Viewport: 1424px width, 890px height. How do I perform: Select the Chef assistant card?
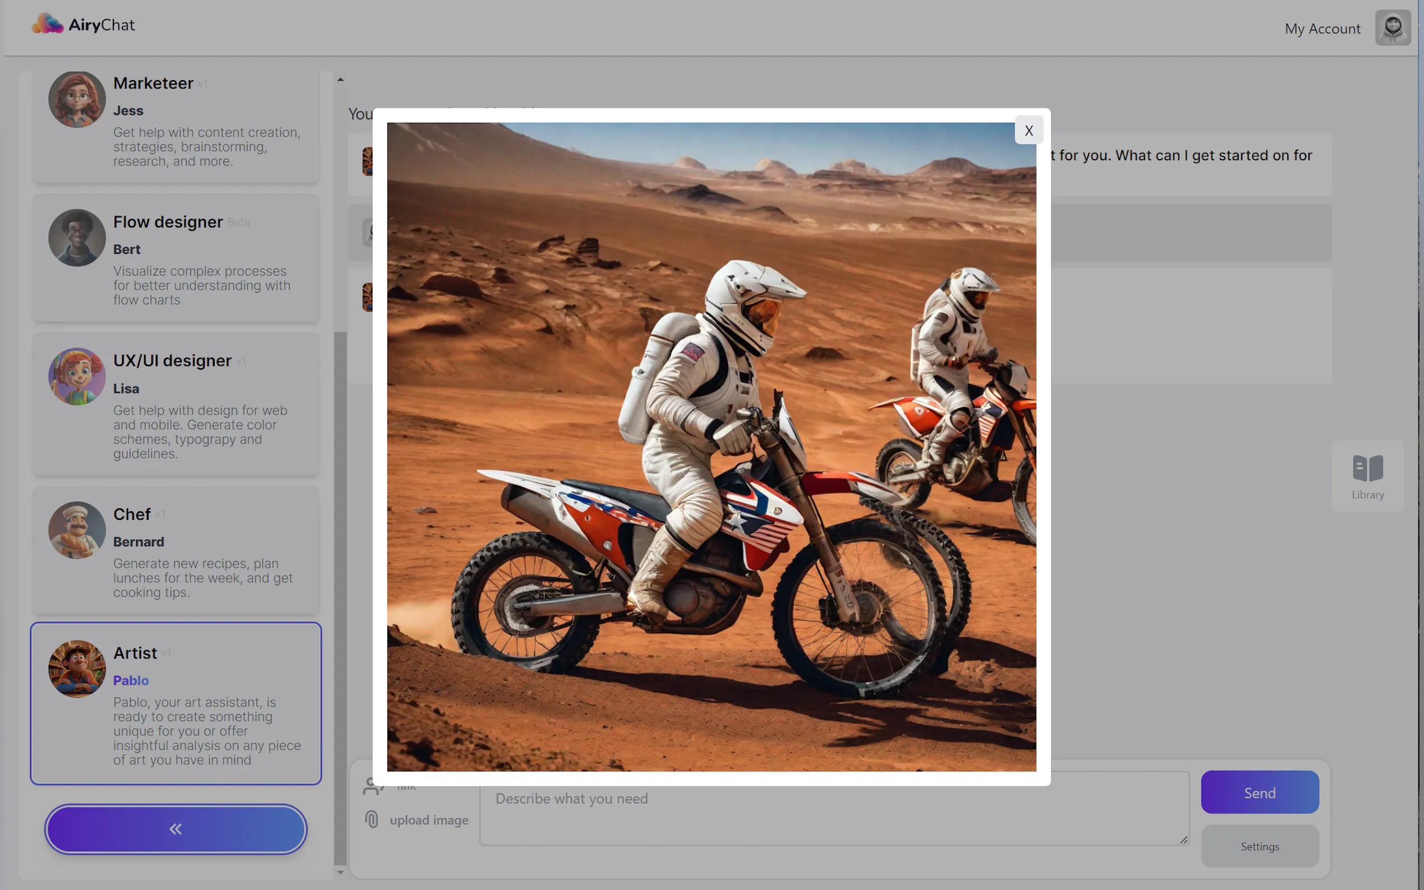(x=175, y=550)
